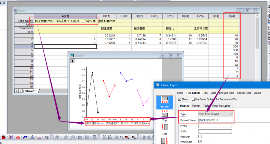The width and height of the screenshot is (270, 144).
Task: Click Book1 vertical scrollbar up arrow
Action: 257,16
